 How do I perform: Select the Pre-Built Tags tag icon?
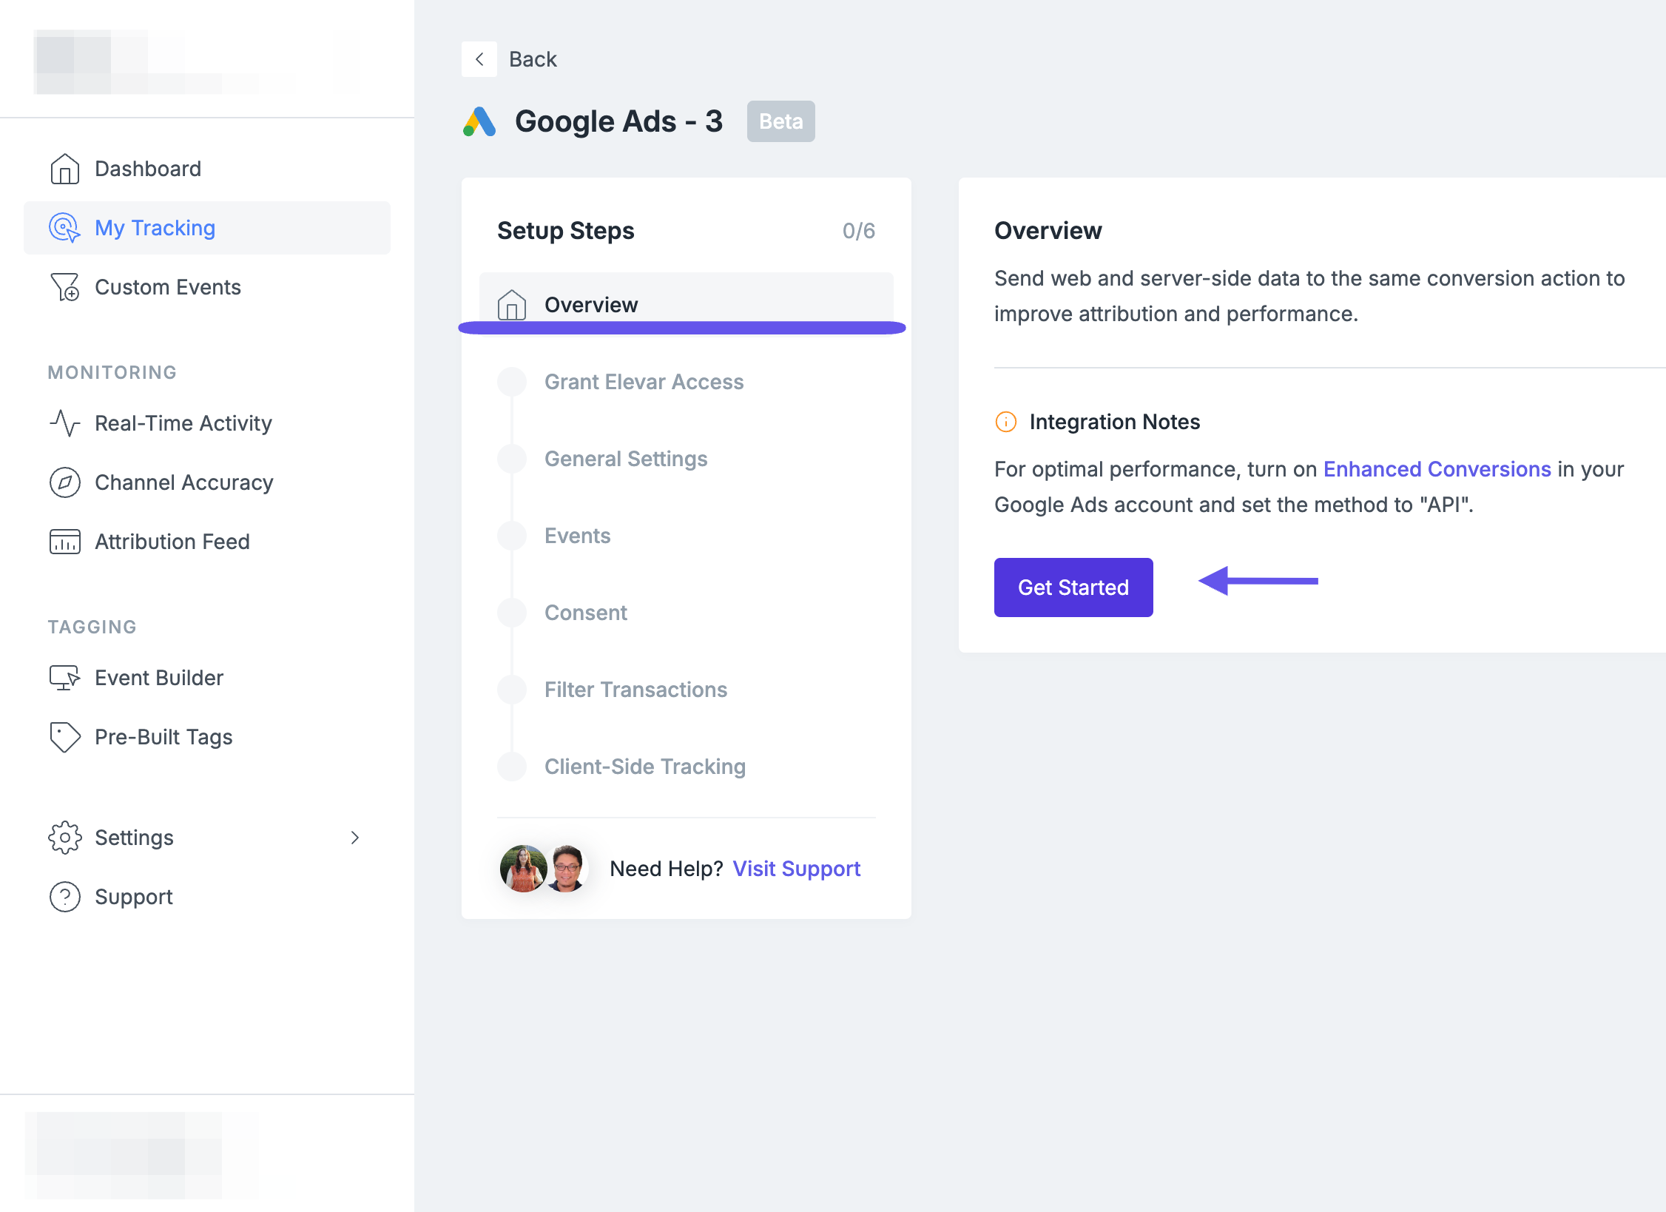click(x=65, y=737)
